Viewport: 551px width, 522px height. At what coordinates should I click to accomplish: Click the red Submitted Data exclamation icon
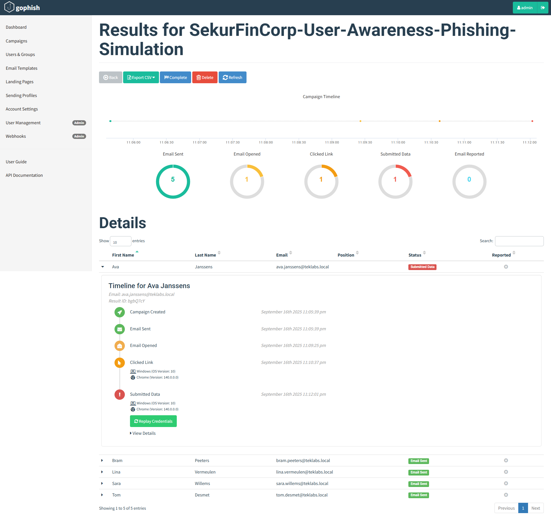[120, 395]
